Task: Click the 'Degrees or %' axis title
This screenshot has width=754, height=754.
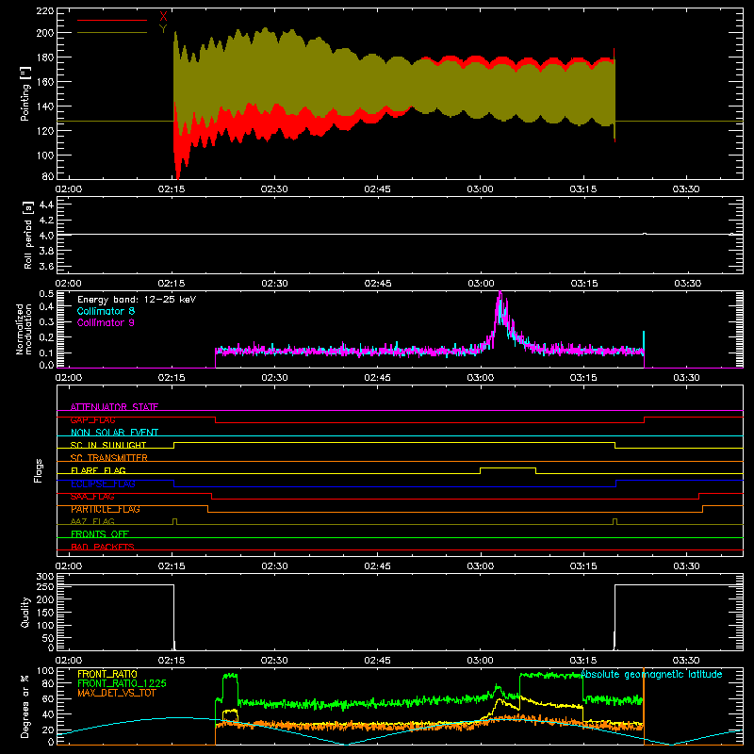Action: 25,706
